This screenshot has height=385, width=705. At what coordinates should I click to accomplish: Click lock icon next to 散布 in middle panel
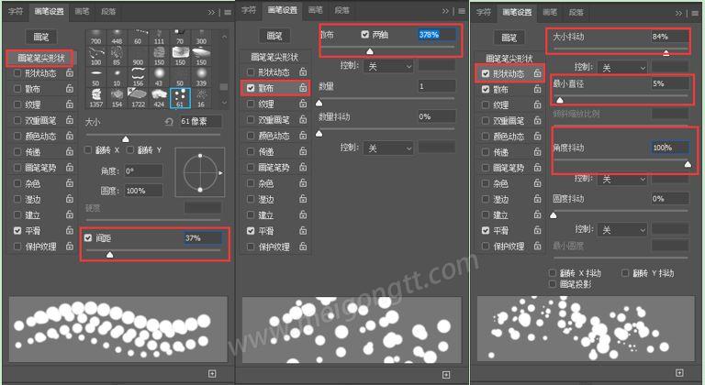pos(303,88)
